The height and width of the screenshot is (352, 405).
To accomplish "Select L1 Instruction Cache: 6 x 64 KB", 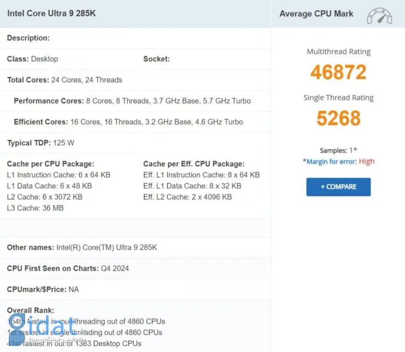I will 59,175.
